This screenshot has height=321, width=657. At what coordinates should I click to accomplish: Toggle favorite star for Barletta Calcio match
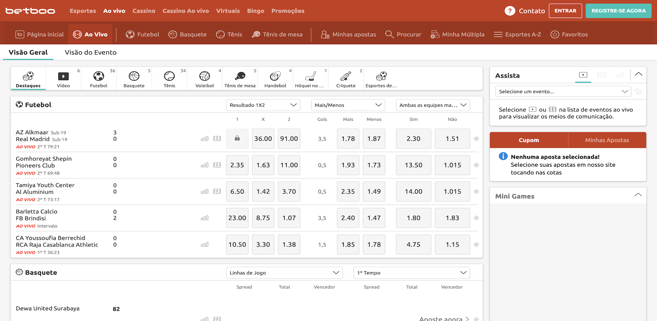(476, 218)
